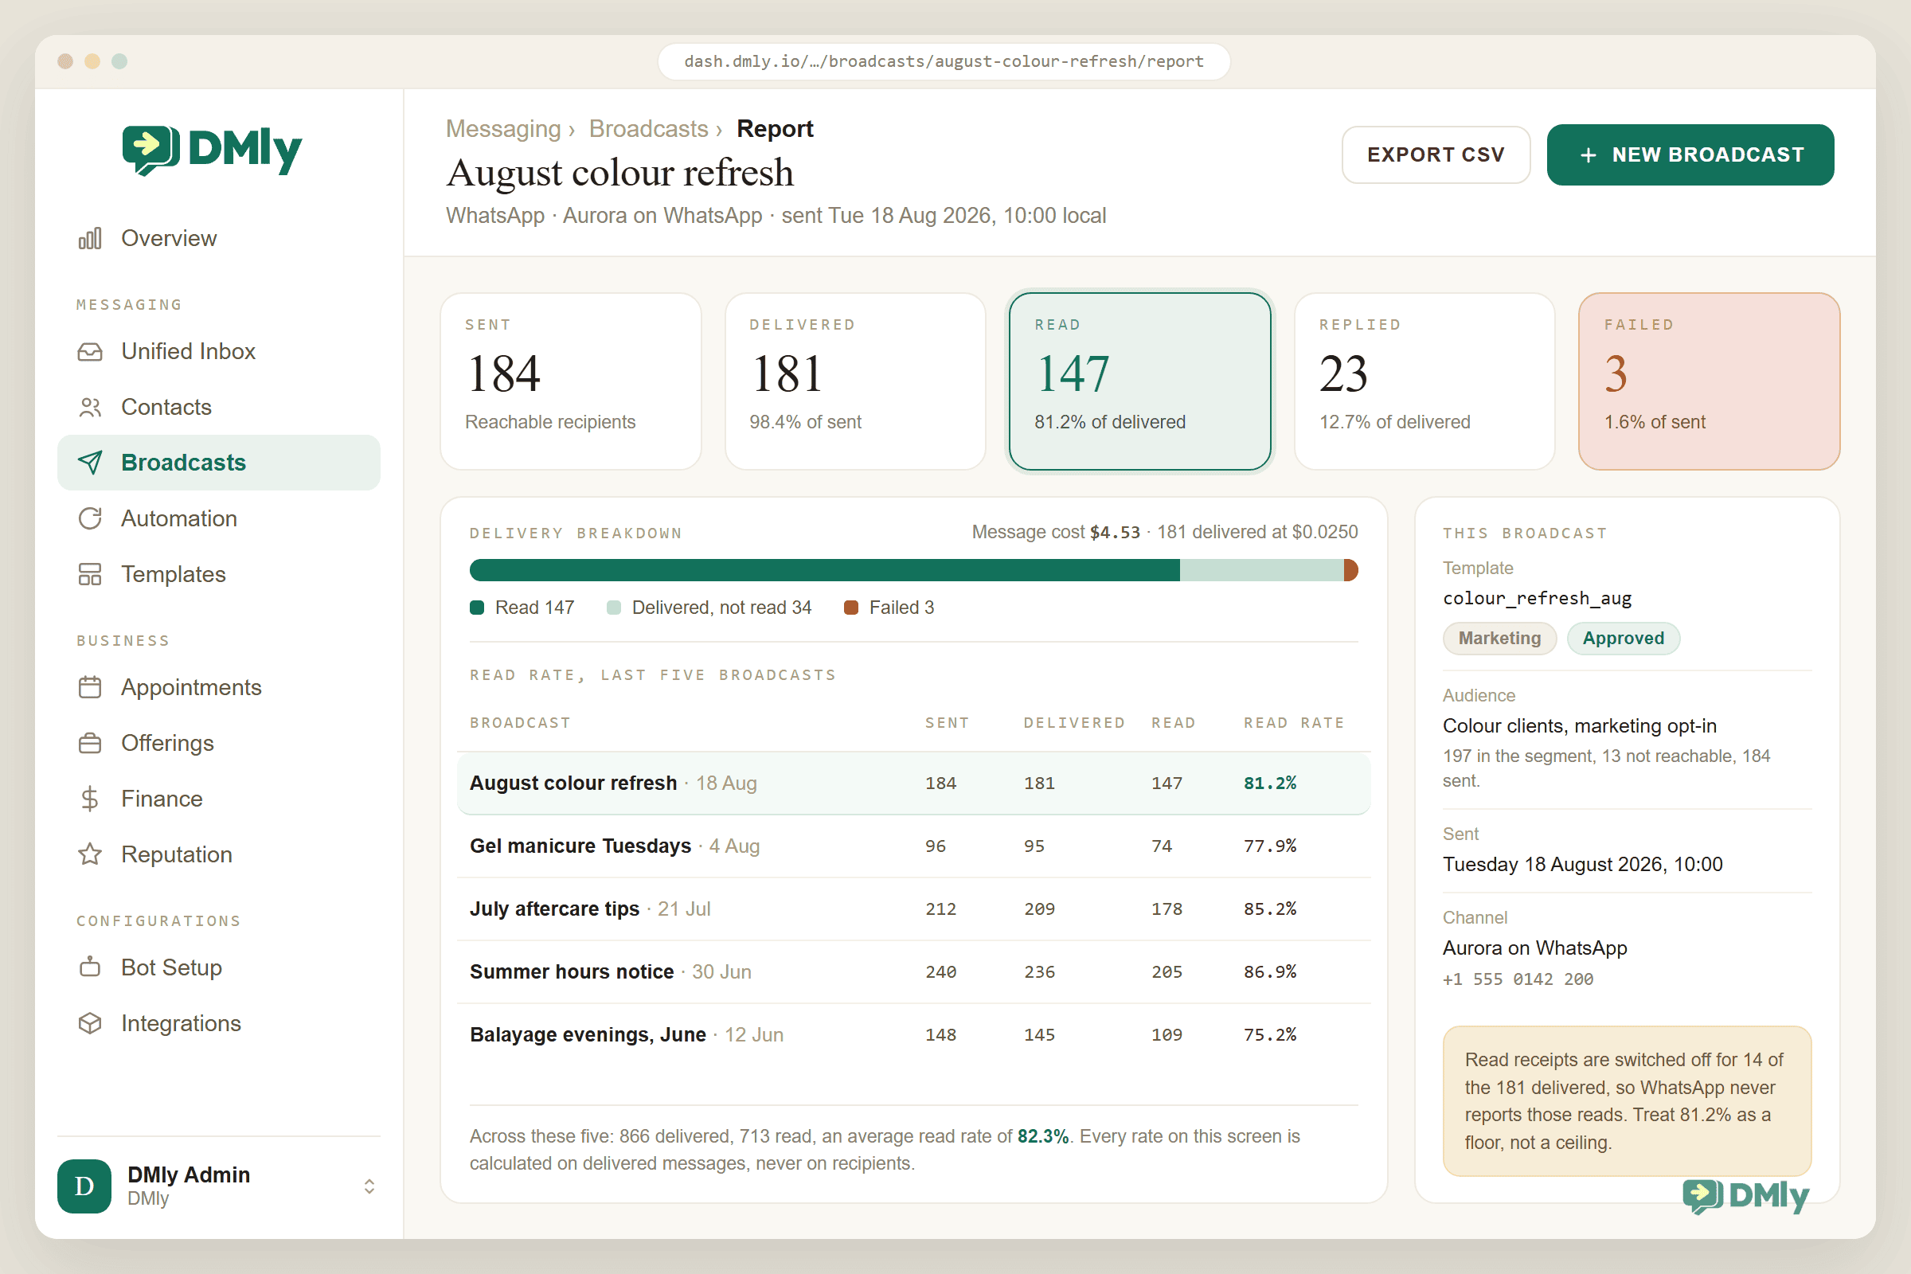Click the Colour clients, marketing opt-in audience
Viewport: 1911px width, 1274px height.
[x=1580, y=726]
